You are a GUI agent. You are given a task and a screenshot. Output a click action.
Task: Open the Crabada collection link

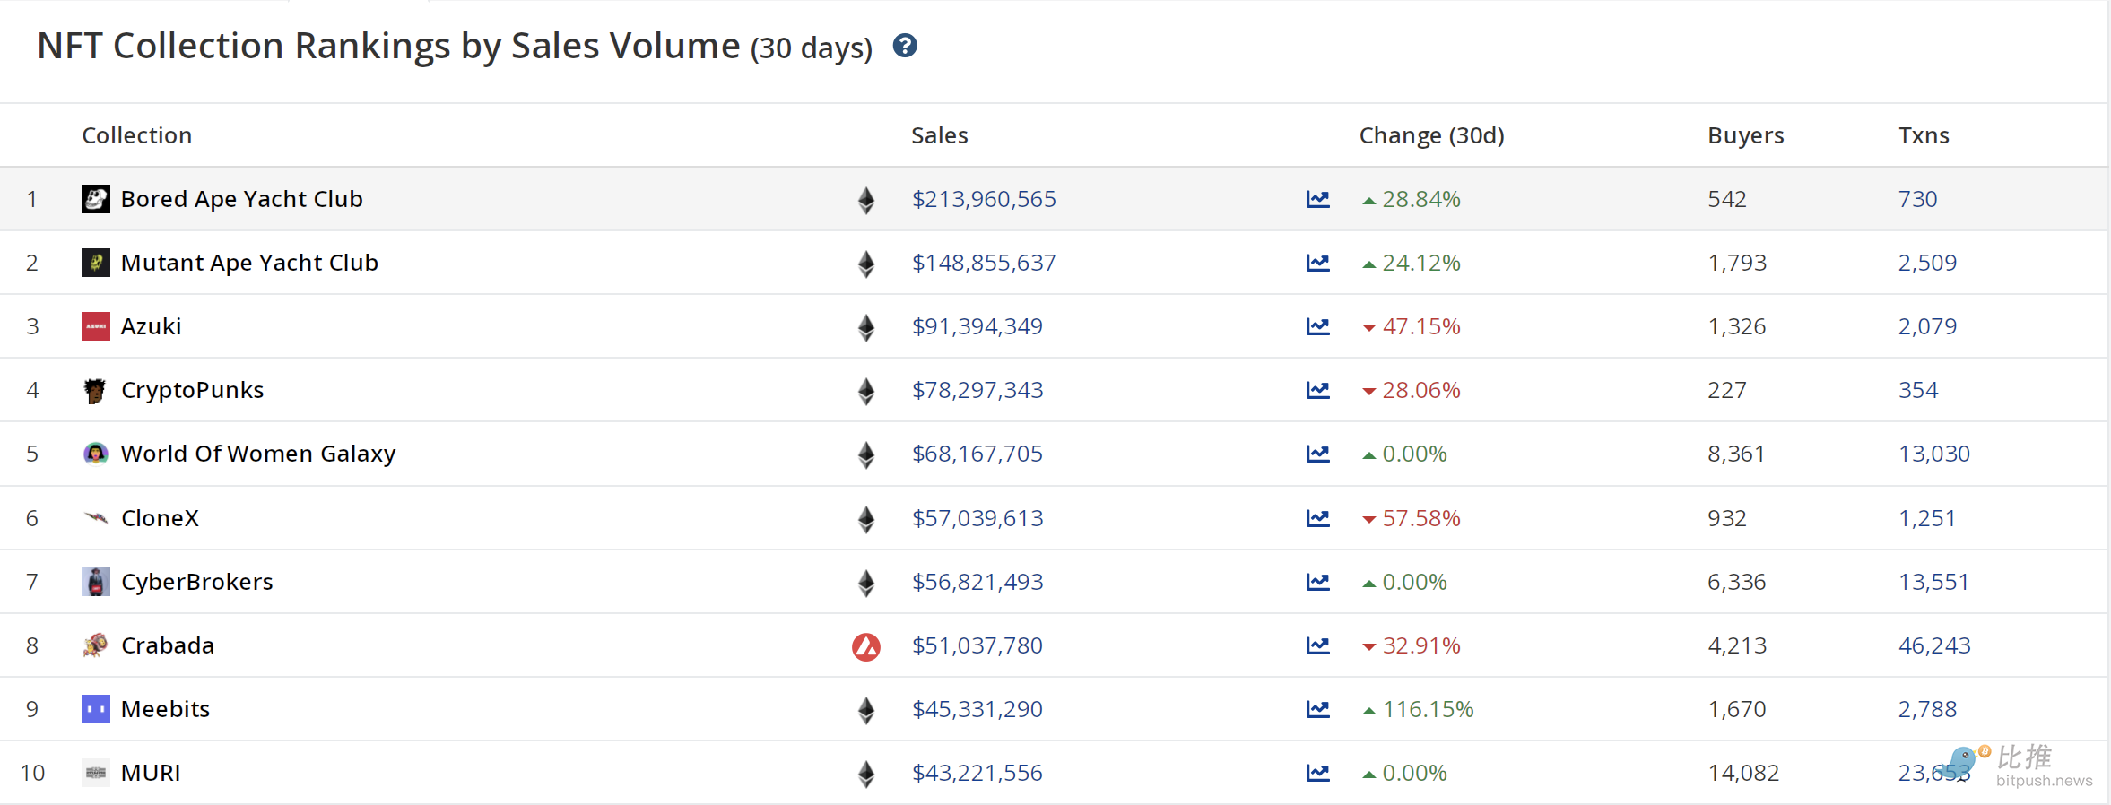(x=168, y=645)
